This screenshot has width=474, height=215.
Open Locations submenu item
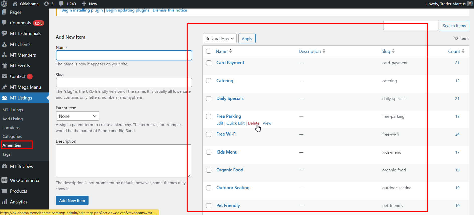11,128
